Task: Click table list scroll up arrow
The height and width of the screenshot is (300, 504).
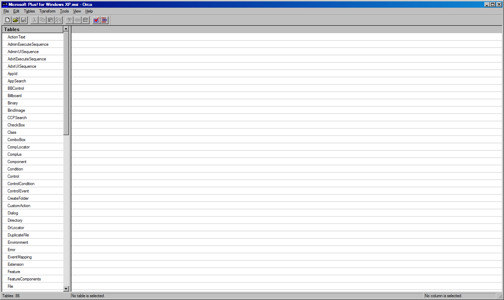Action: (66, 29)
